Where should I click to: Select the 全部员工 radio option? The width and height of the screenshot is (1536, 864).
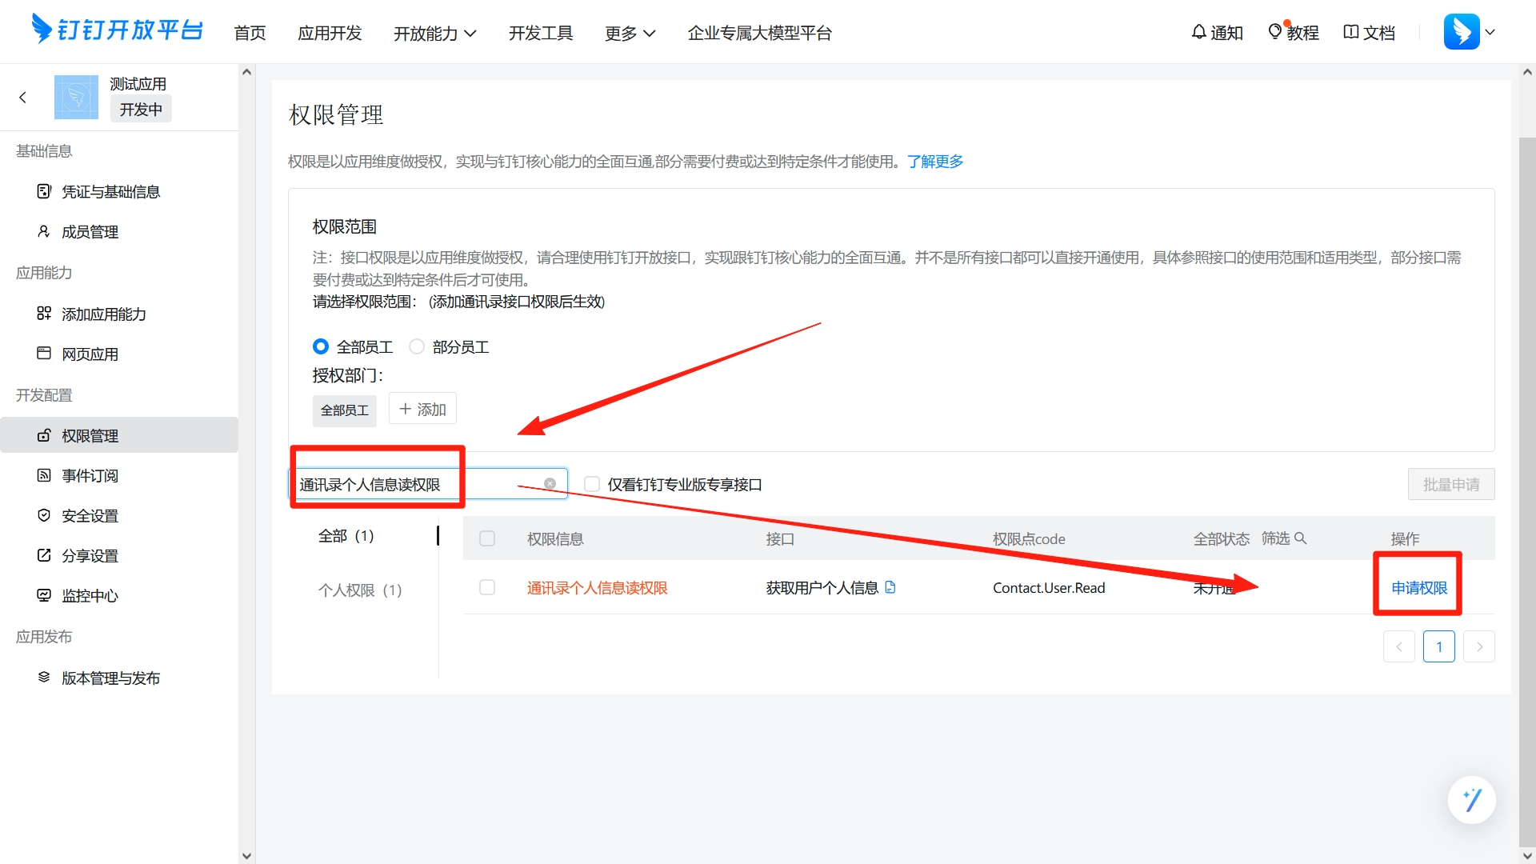[x=321, y=346]
